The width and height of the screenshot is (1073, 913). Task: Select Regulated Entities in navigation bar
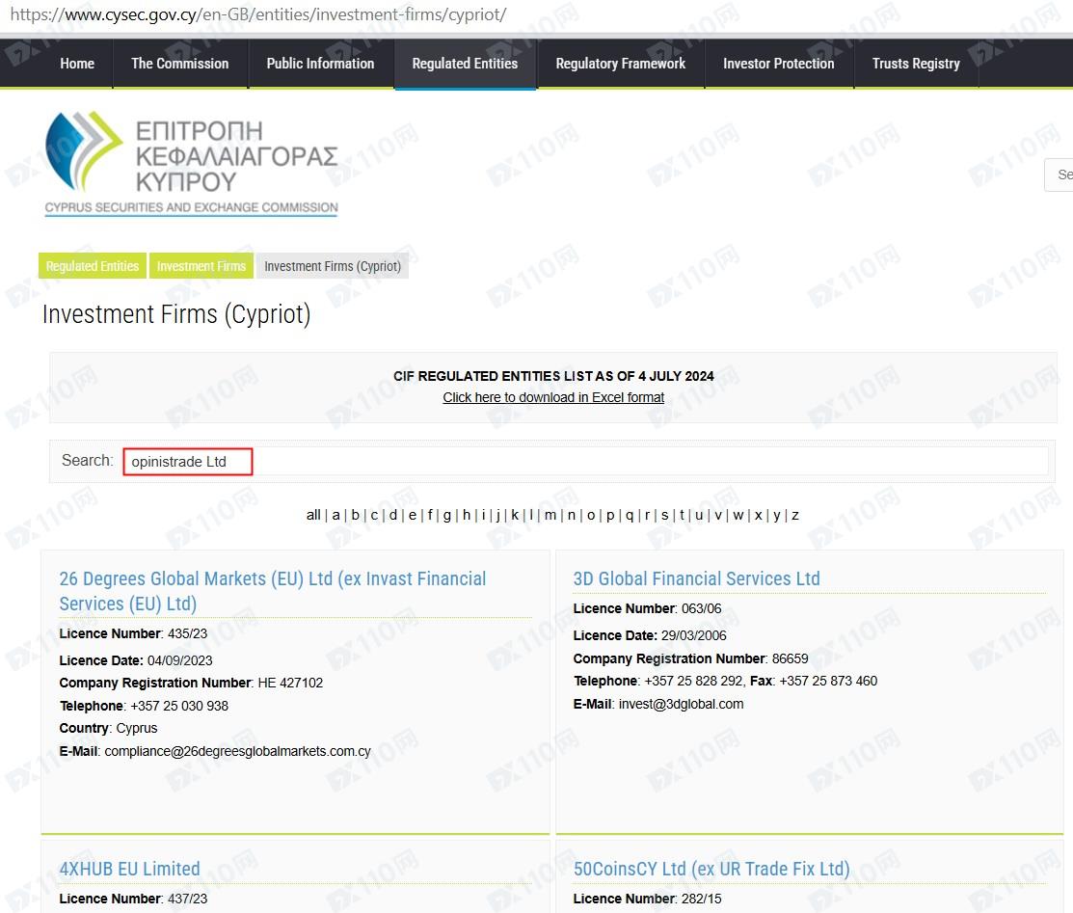pos(465,64)
